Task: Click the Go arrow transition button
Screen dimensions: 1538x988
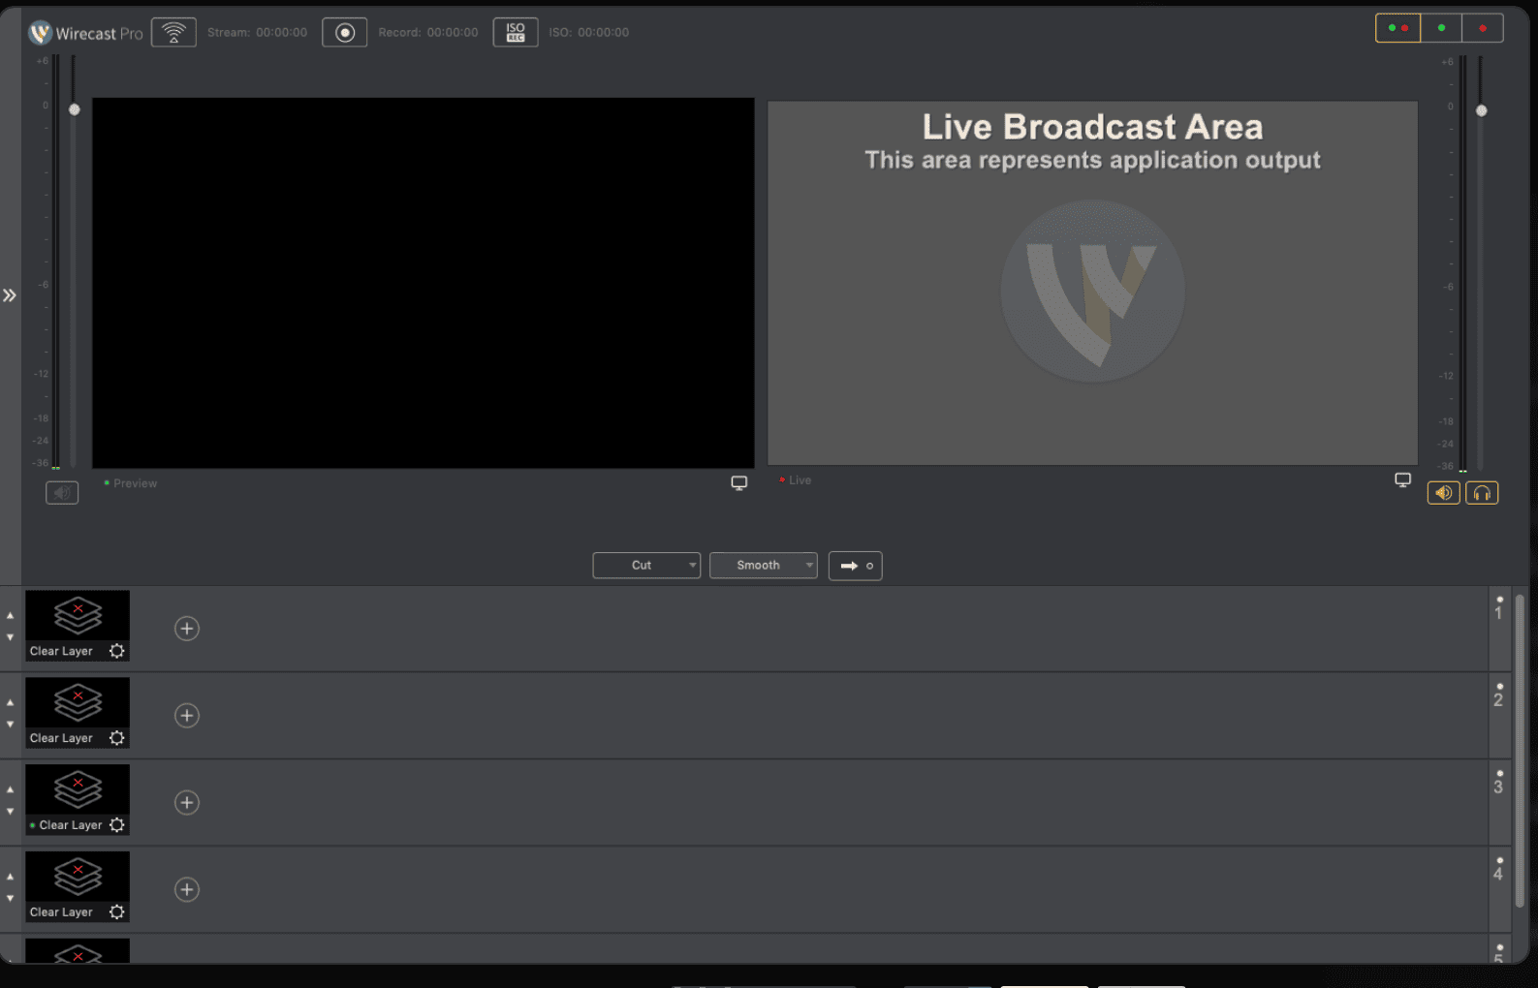Action: click(x=856, y=566)
